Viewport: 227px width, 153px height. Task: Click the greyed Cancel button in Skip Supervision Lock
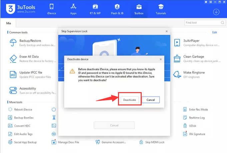pyautogui.click(x=114, y=125)
